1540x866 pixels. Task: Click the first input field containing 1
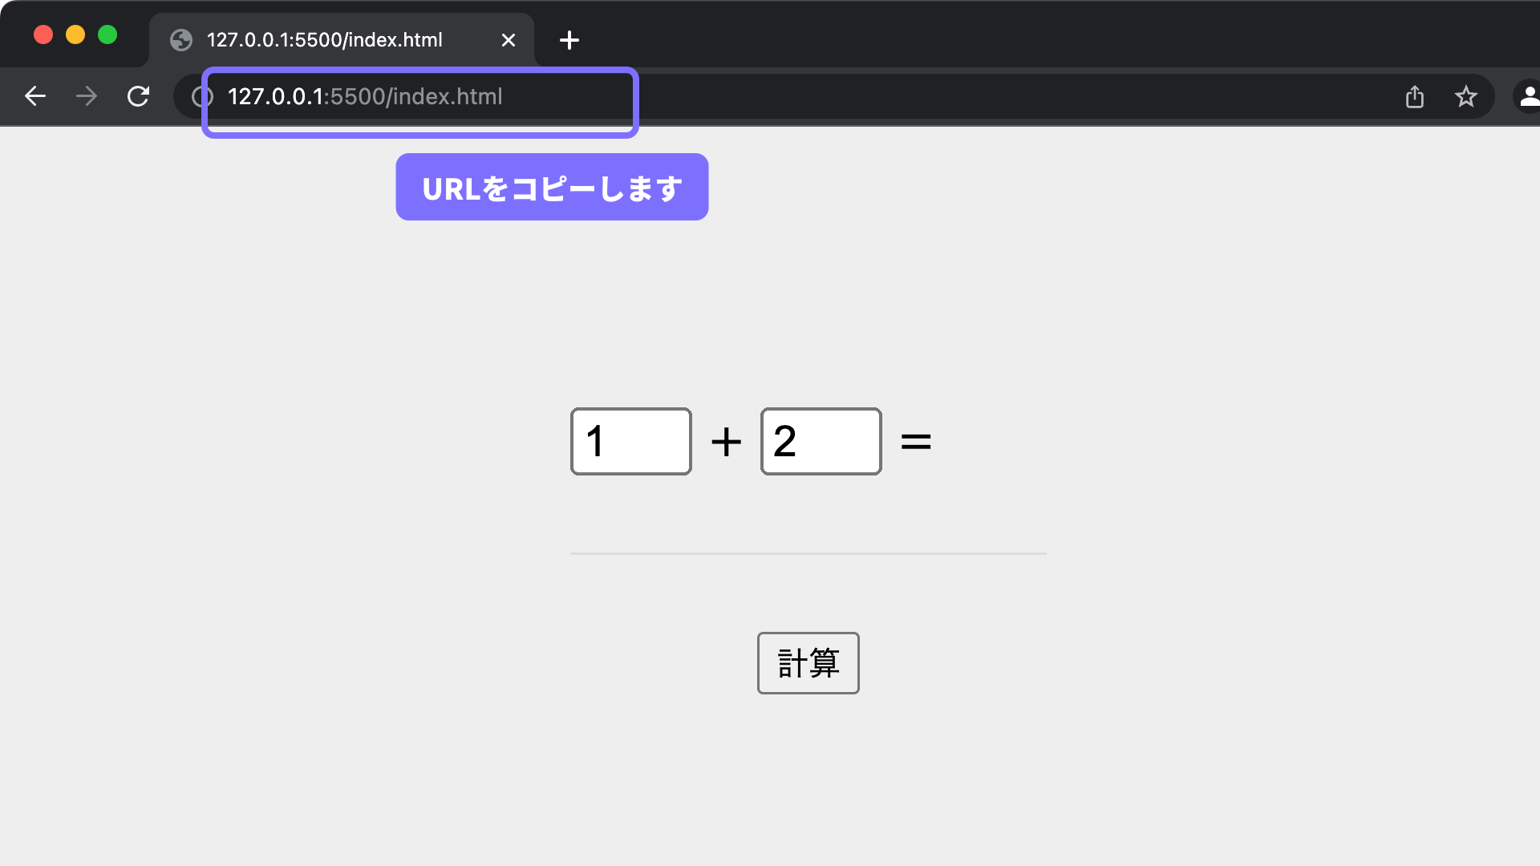[630, 442]
